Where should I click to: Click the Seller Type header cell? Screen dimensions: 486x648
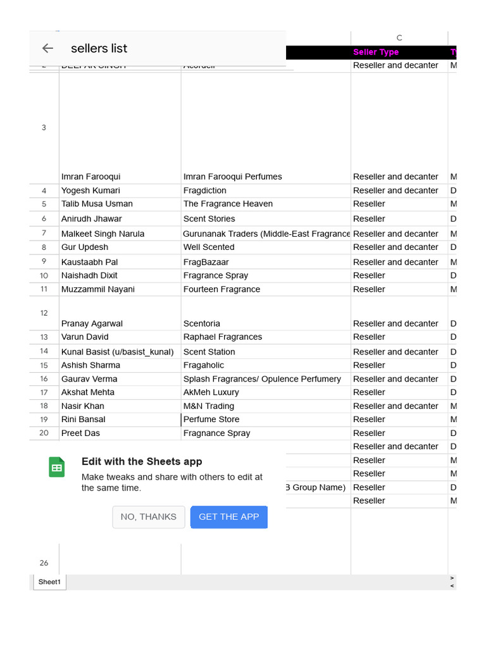coord(376,52)
